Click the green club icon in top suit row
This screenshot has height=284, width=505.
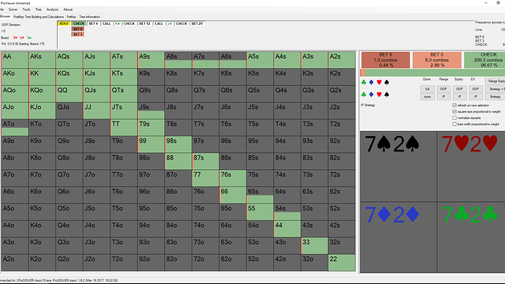pos(364,83)
